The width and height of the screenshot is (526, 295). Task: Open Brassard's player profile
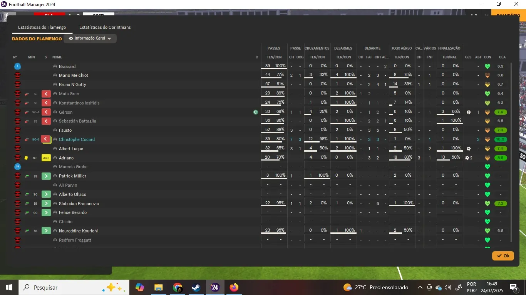tap(67, 66)
